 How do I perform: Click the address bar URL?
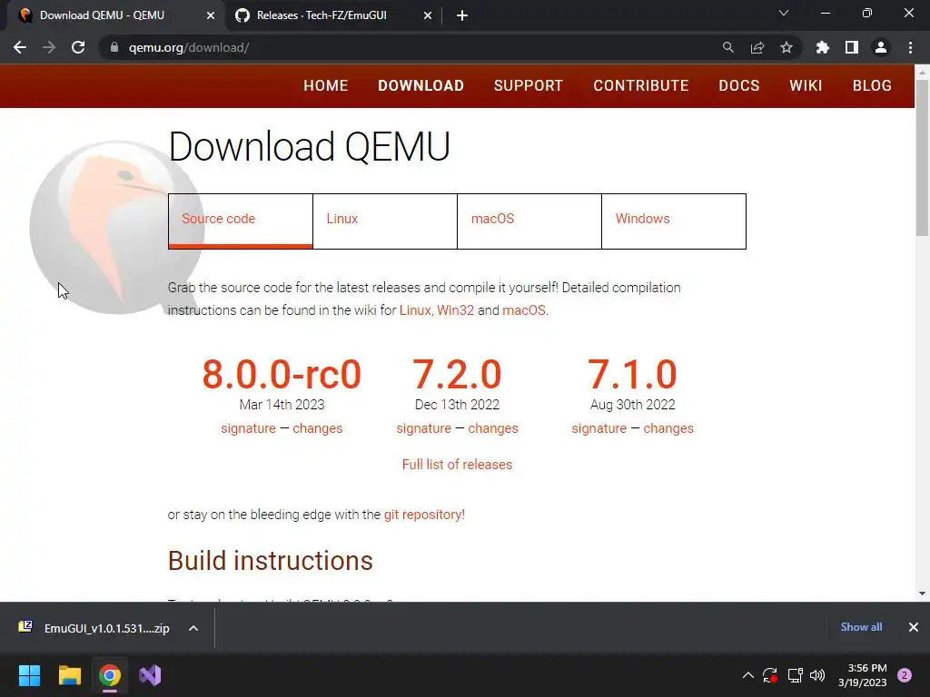coord(189,47)
